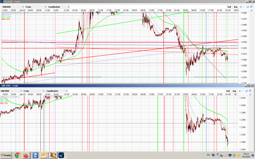Click Buy on the GBP/USD chart
255x159 pixels.
click(x=234, y=91)
